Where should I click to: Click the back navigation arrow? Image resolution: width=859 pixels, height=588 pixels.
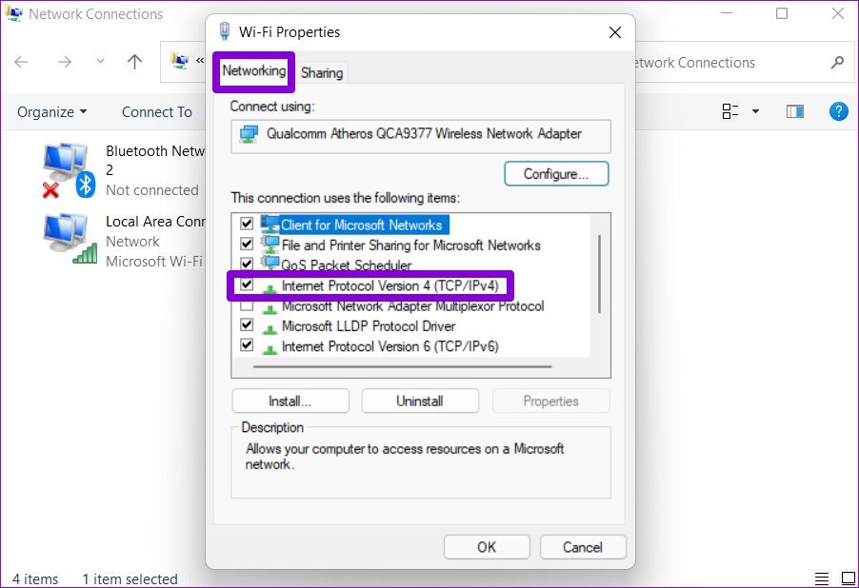pos(21,61)
